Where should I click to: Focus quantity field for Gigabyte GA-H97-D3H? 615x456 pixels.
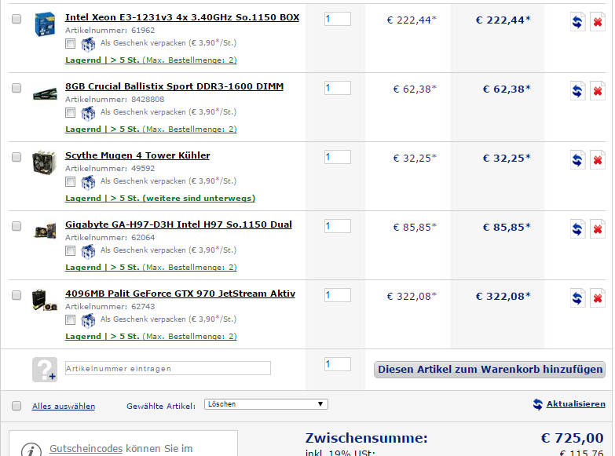pos(337,226)
